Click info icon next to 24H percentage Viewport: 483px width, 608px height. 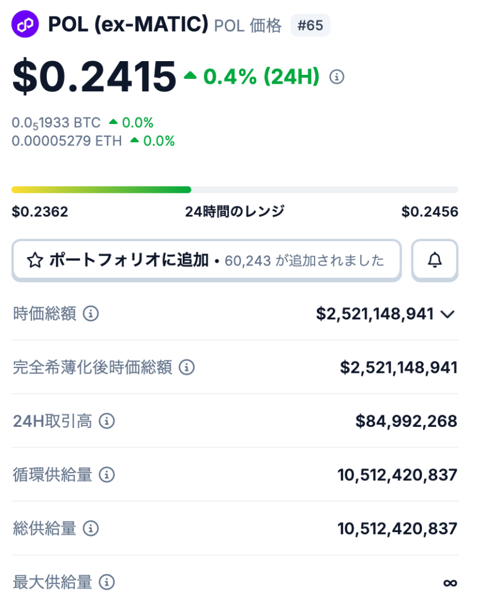click(336, 77)
